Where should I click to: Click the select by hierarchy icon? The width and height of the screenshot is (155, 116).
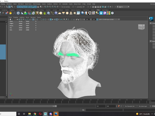pyautogui.click(x=7, y=7)
